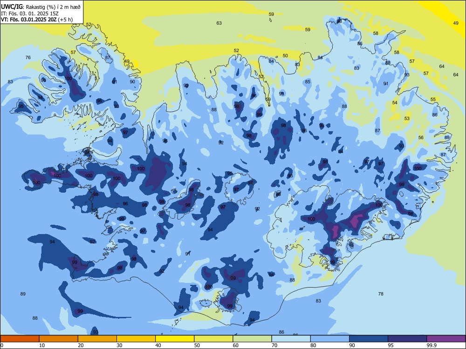Click the dark orange 0–10 legend swatch

20,339
